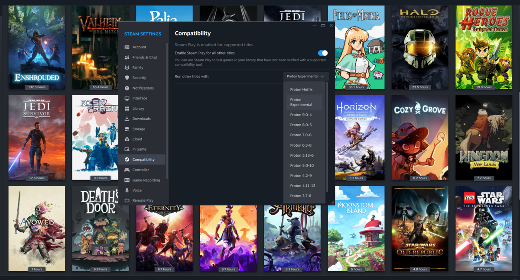Choose Proton Hotfix in the version list
The image size is (520, 280).
coord(302,89)
